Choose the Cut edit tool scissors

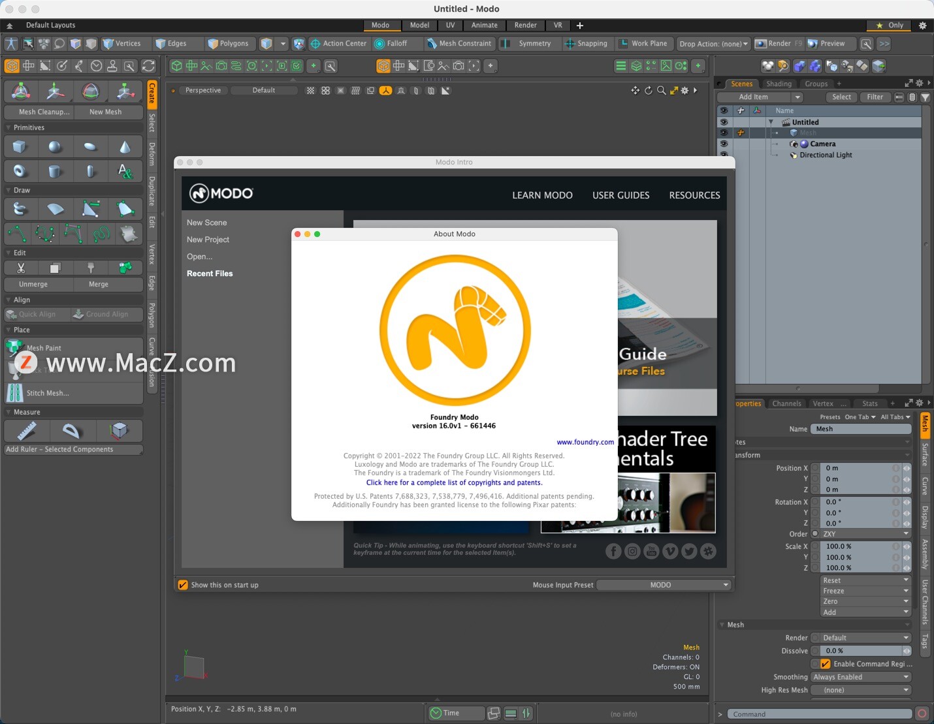coord(21,268)
